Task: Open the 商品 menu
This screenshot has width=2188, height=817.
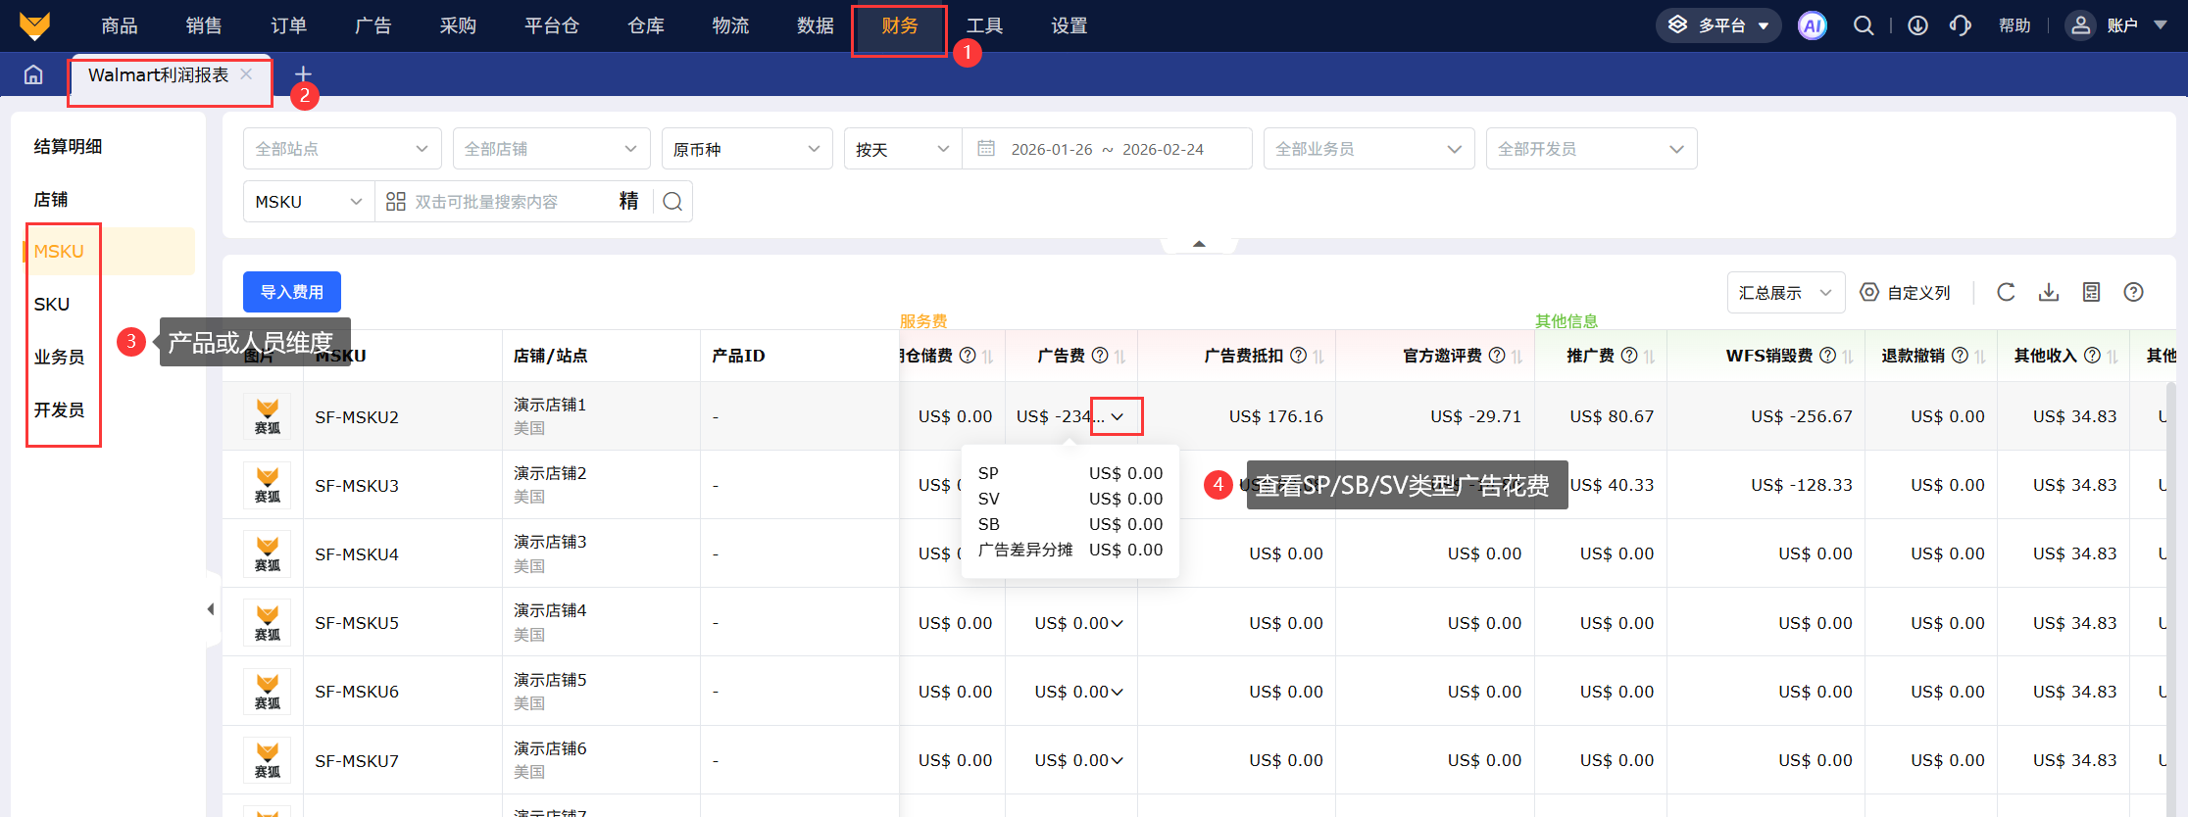Action: [x=120, y=25]
